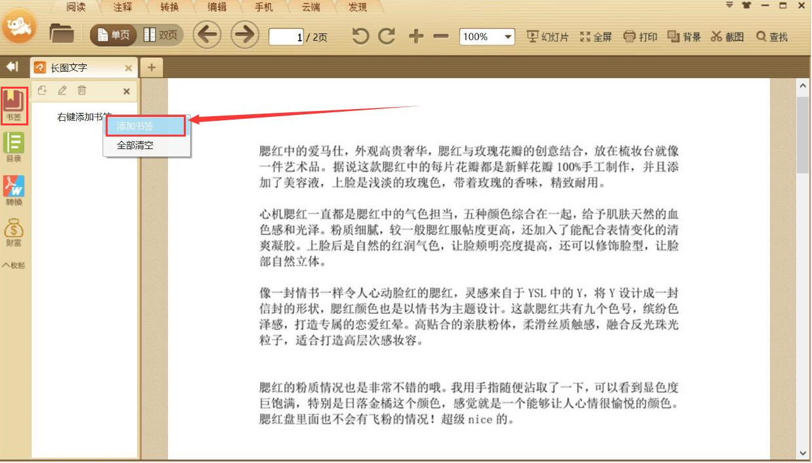Click the edit bookmark pencil icon
This screenshot has height=463, width=812.
pos(62,91)
